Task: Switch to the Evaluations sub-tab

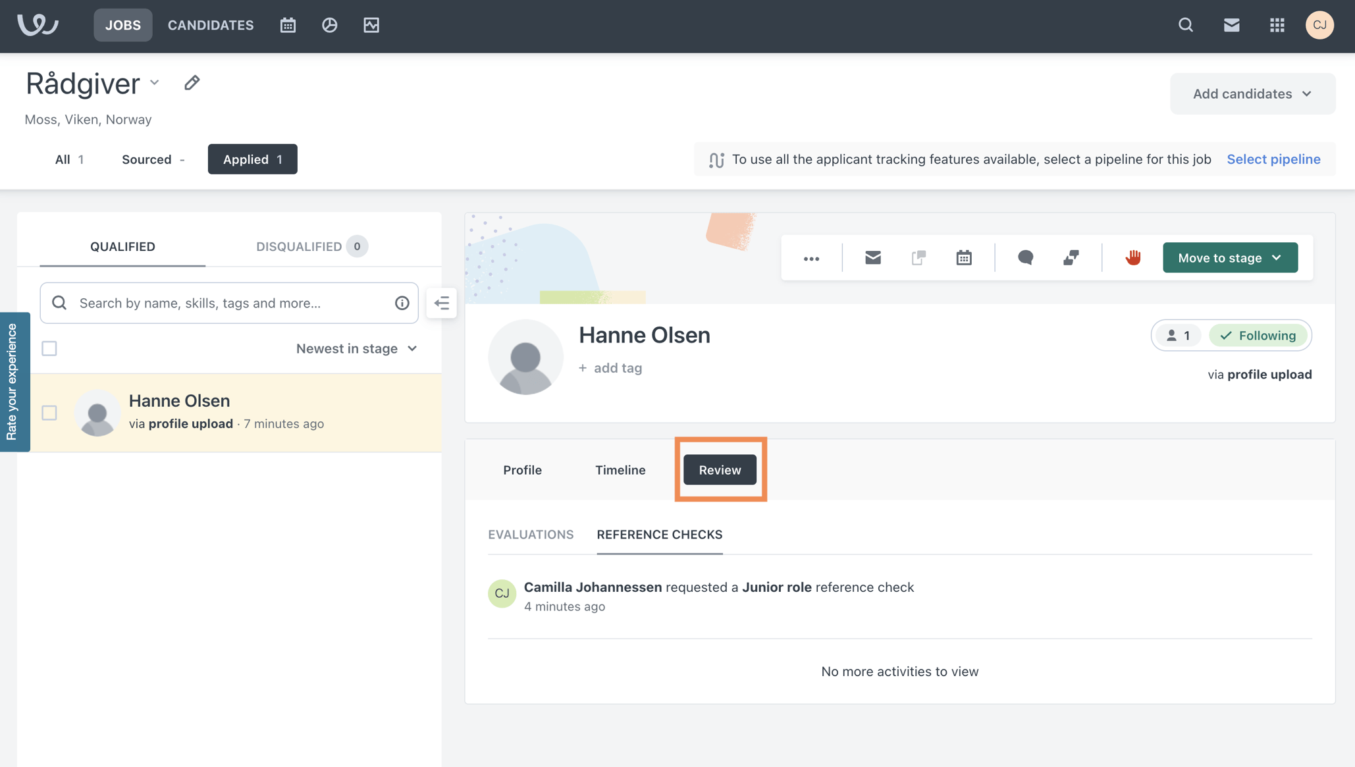Action: 531,535
